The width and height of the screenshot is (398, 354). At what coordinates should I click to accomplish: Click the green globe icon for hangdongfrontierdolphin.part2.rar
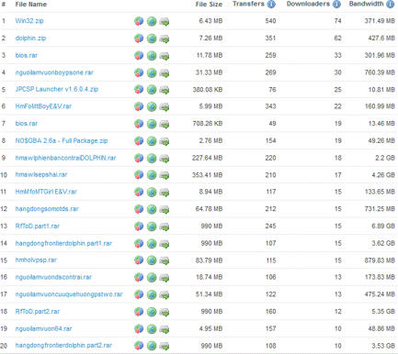coord(152,346)
